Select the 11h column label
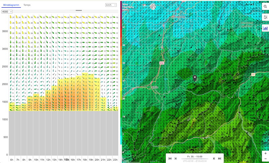Image resolution: width=269 pixels, height=163 pixels. 42,160
